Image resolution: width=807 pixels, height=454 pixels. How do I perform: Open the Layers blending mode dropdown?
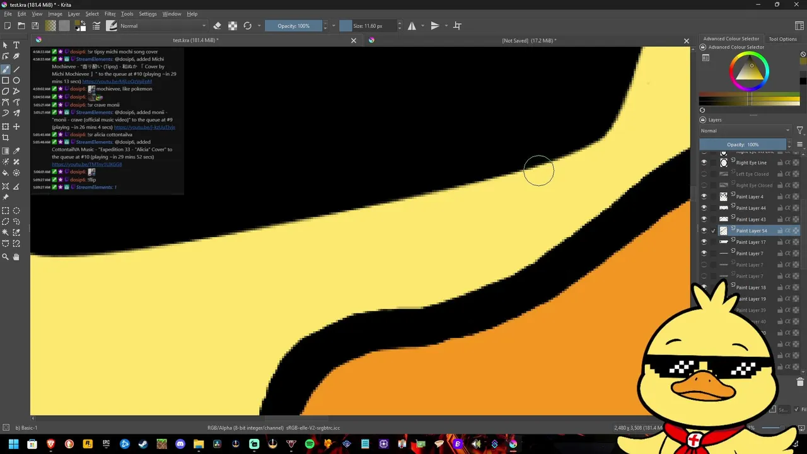(x=745, y=131)
